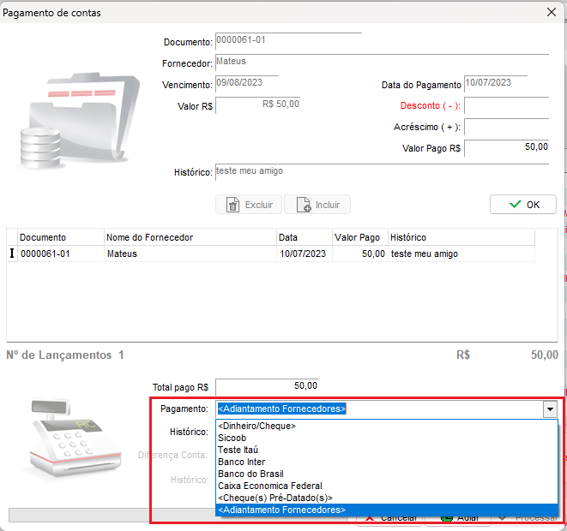
Task: Click the Desconto input field
Action: point(506,106)
